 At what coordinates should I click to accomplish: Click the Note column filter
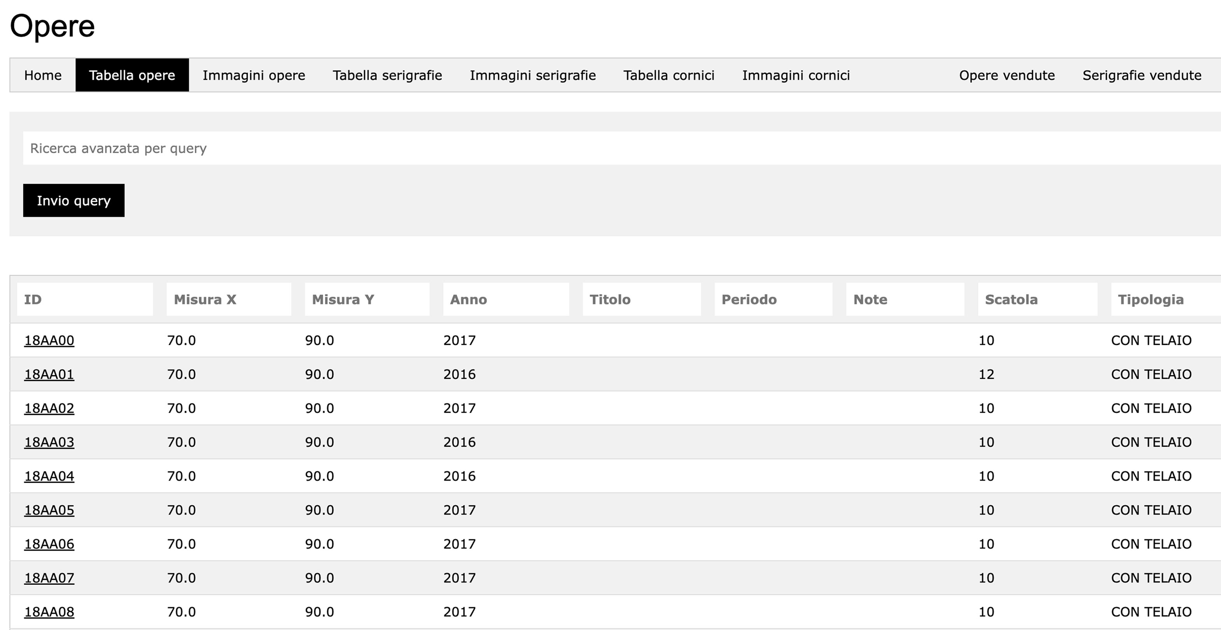tap(905, 299)
